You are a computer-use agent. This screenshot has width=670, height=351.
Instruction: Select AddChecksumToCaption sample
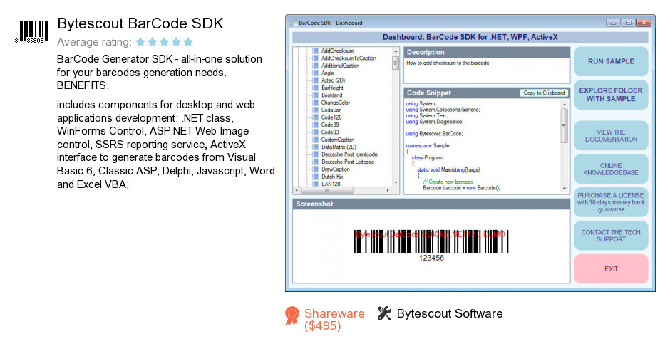click(x=349, y=58)
